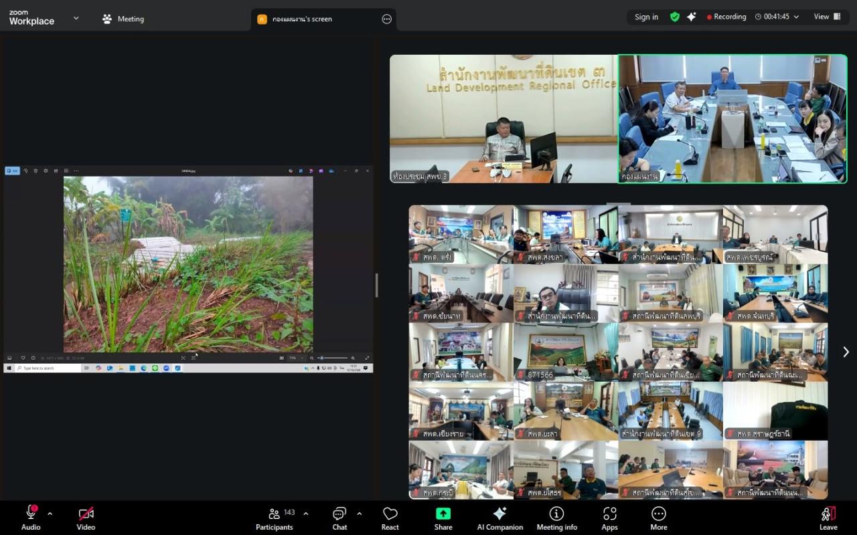
Task: Click the Windows Start button in shared taskbar
Action: coord(9,368)
